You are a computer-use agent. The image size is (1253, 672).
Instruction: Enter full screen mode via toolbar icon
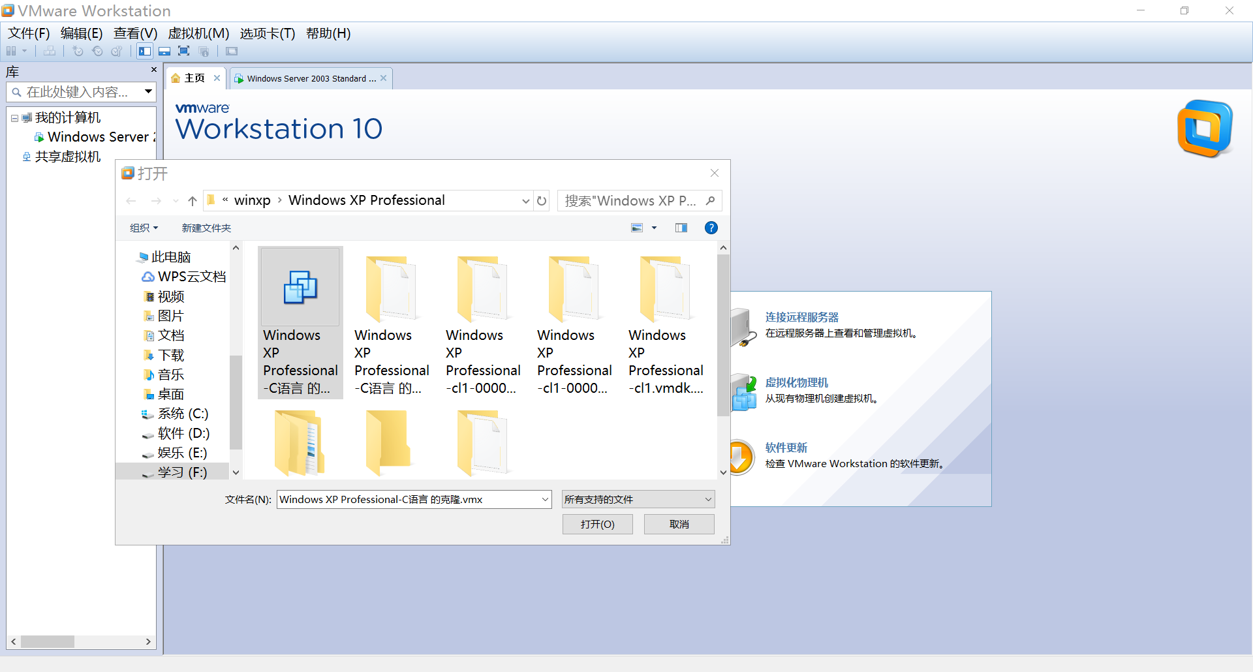[184, 52]
